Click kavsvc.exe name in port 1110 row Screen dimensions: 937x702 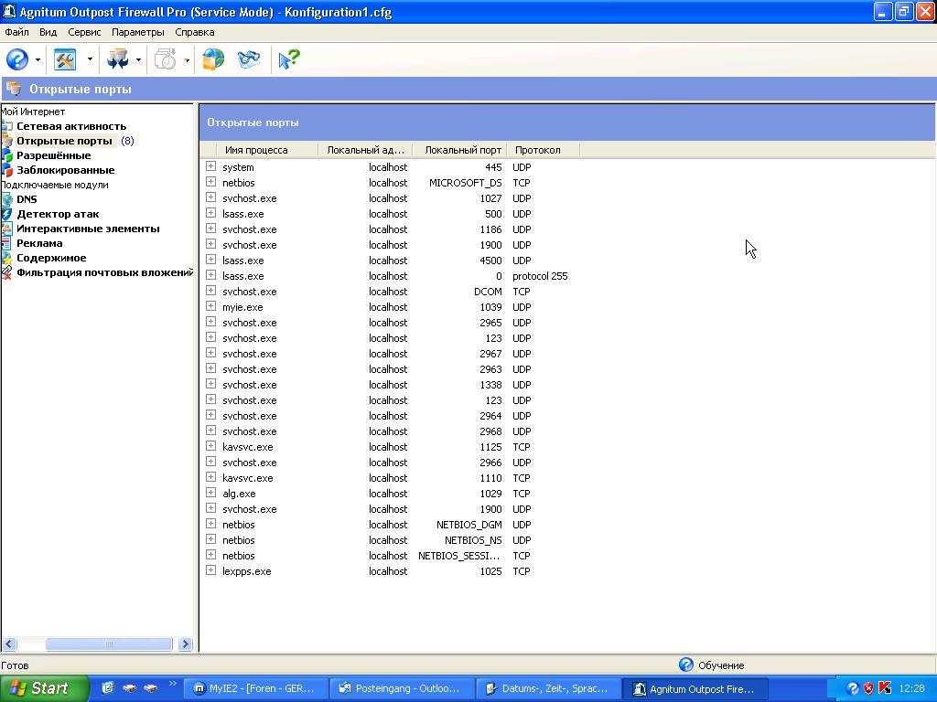(247, 477)
